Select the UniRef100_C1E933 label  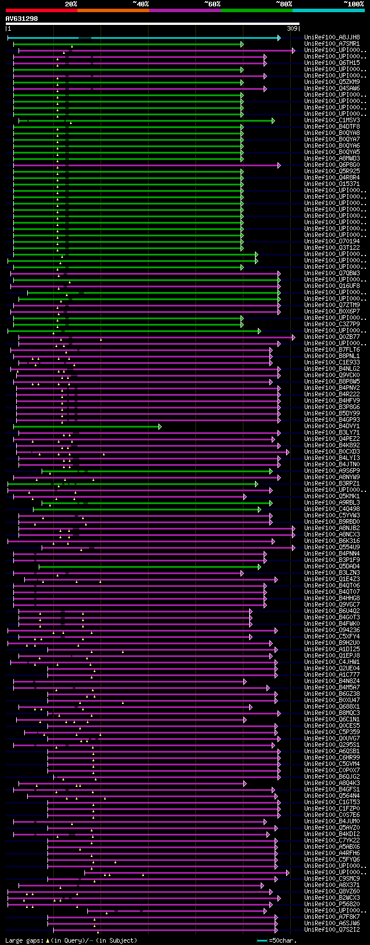click(332, 363)
